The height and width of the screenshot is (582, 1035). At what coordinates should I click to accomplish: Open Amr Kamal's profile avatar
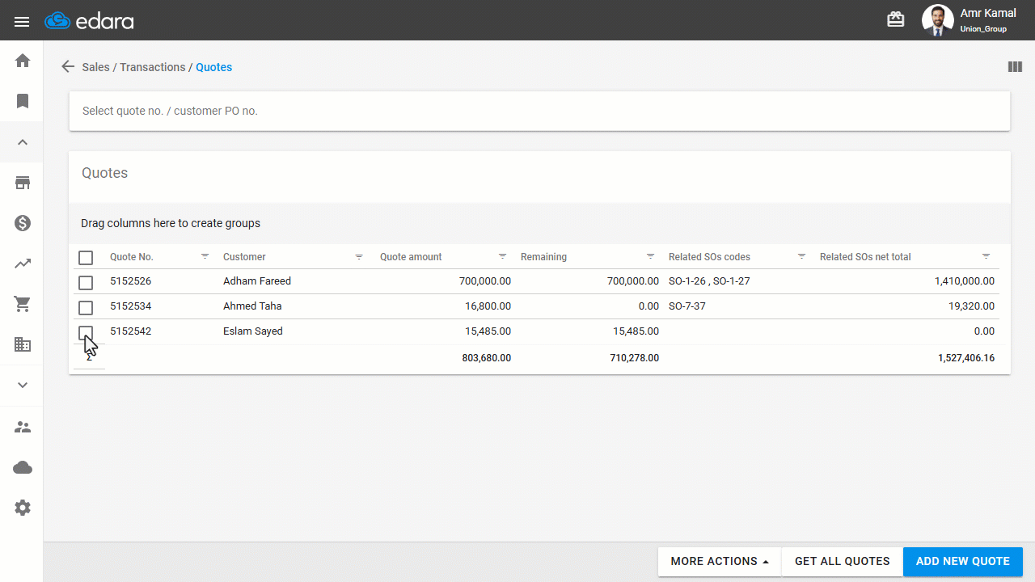(x=937, y=20)
